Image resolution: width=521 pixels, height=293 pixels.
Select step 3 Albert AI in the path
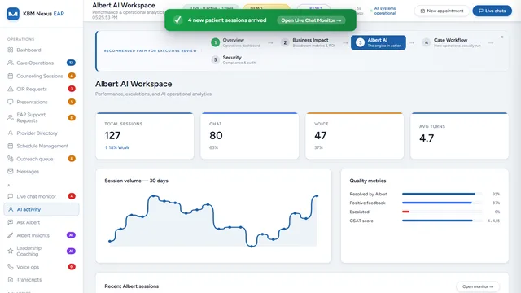(378, 42)
